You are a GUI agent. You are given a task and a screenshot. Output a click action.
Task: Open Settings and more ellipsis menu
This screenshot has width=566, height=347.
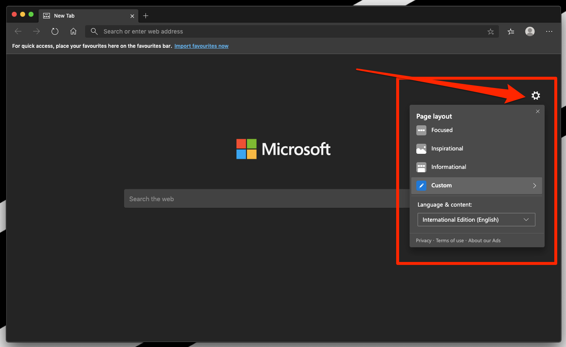[549, 31]
